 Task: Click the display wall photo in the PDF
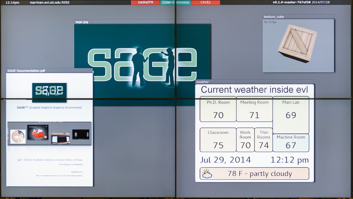coord(60,138)
